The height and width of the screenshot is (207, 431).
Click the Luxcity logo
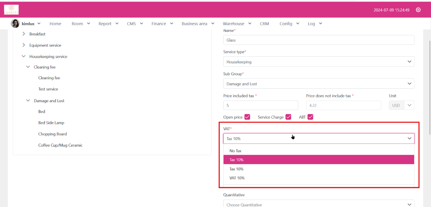(11, 9)
